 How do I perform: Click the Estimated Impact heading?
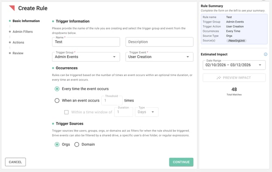click(214, 54)
